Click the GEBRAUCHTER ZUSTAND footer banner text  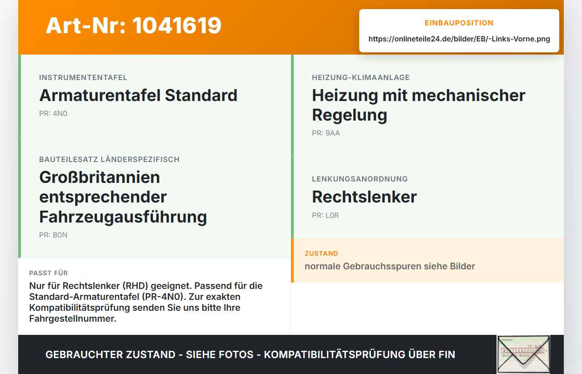pos(250,354)
